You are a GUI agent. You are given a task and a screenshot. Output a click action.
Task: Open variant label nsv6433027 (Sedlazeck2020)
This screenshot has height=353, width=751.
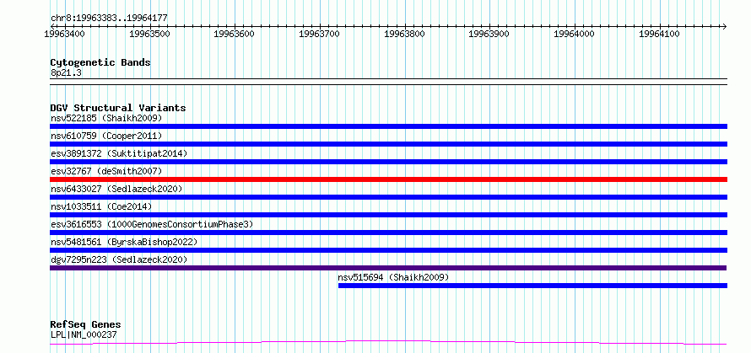[116, 189]
